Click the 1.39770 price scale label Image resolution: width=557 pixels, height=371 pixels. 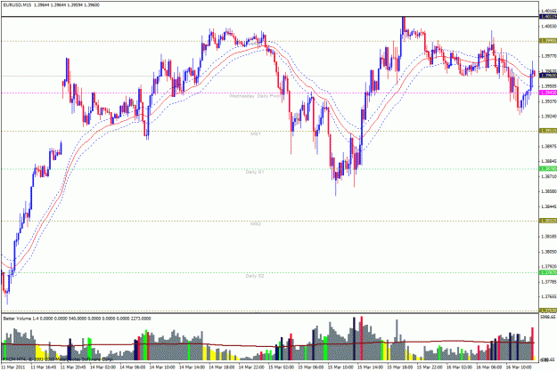coord(549,56)
